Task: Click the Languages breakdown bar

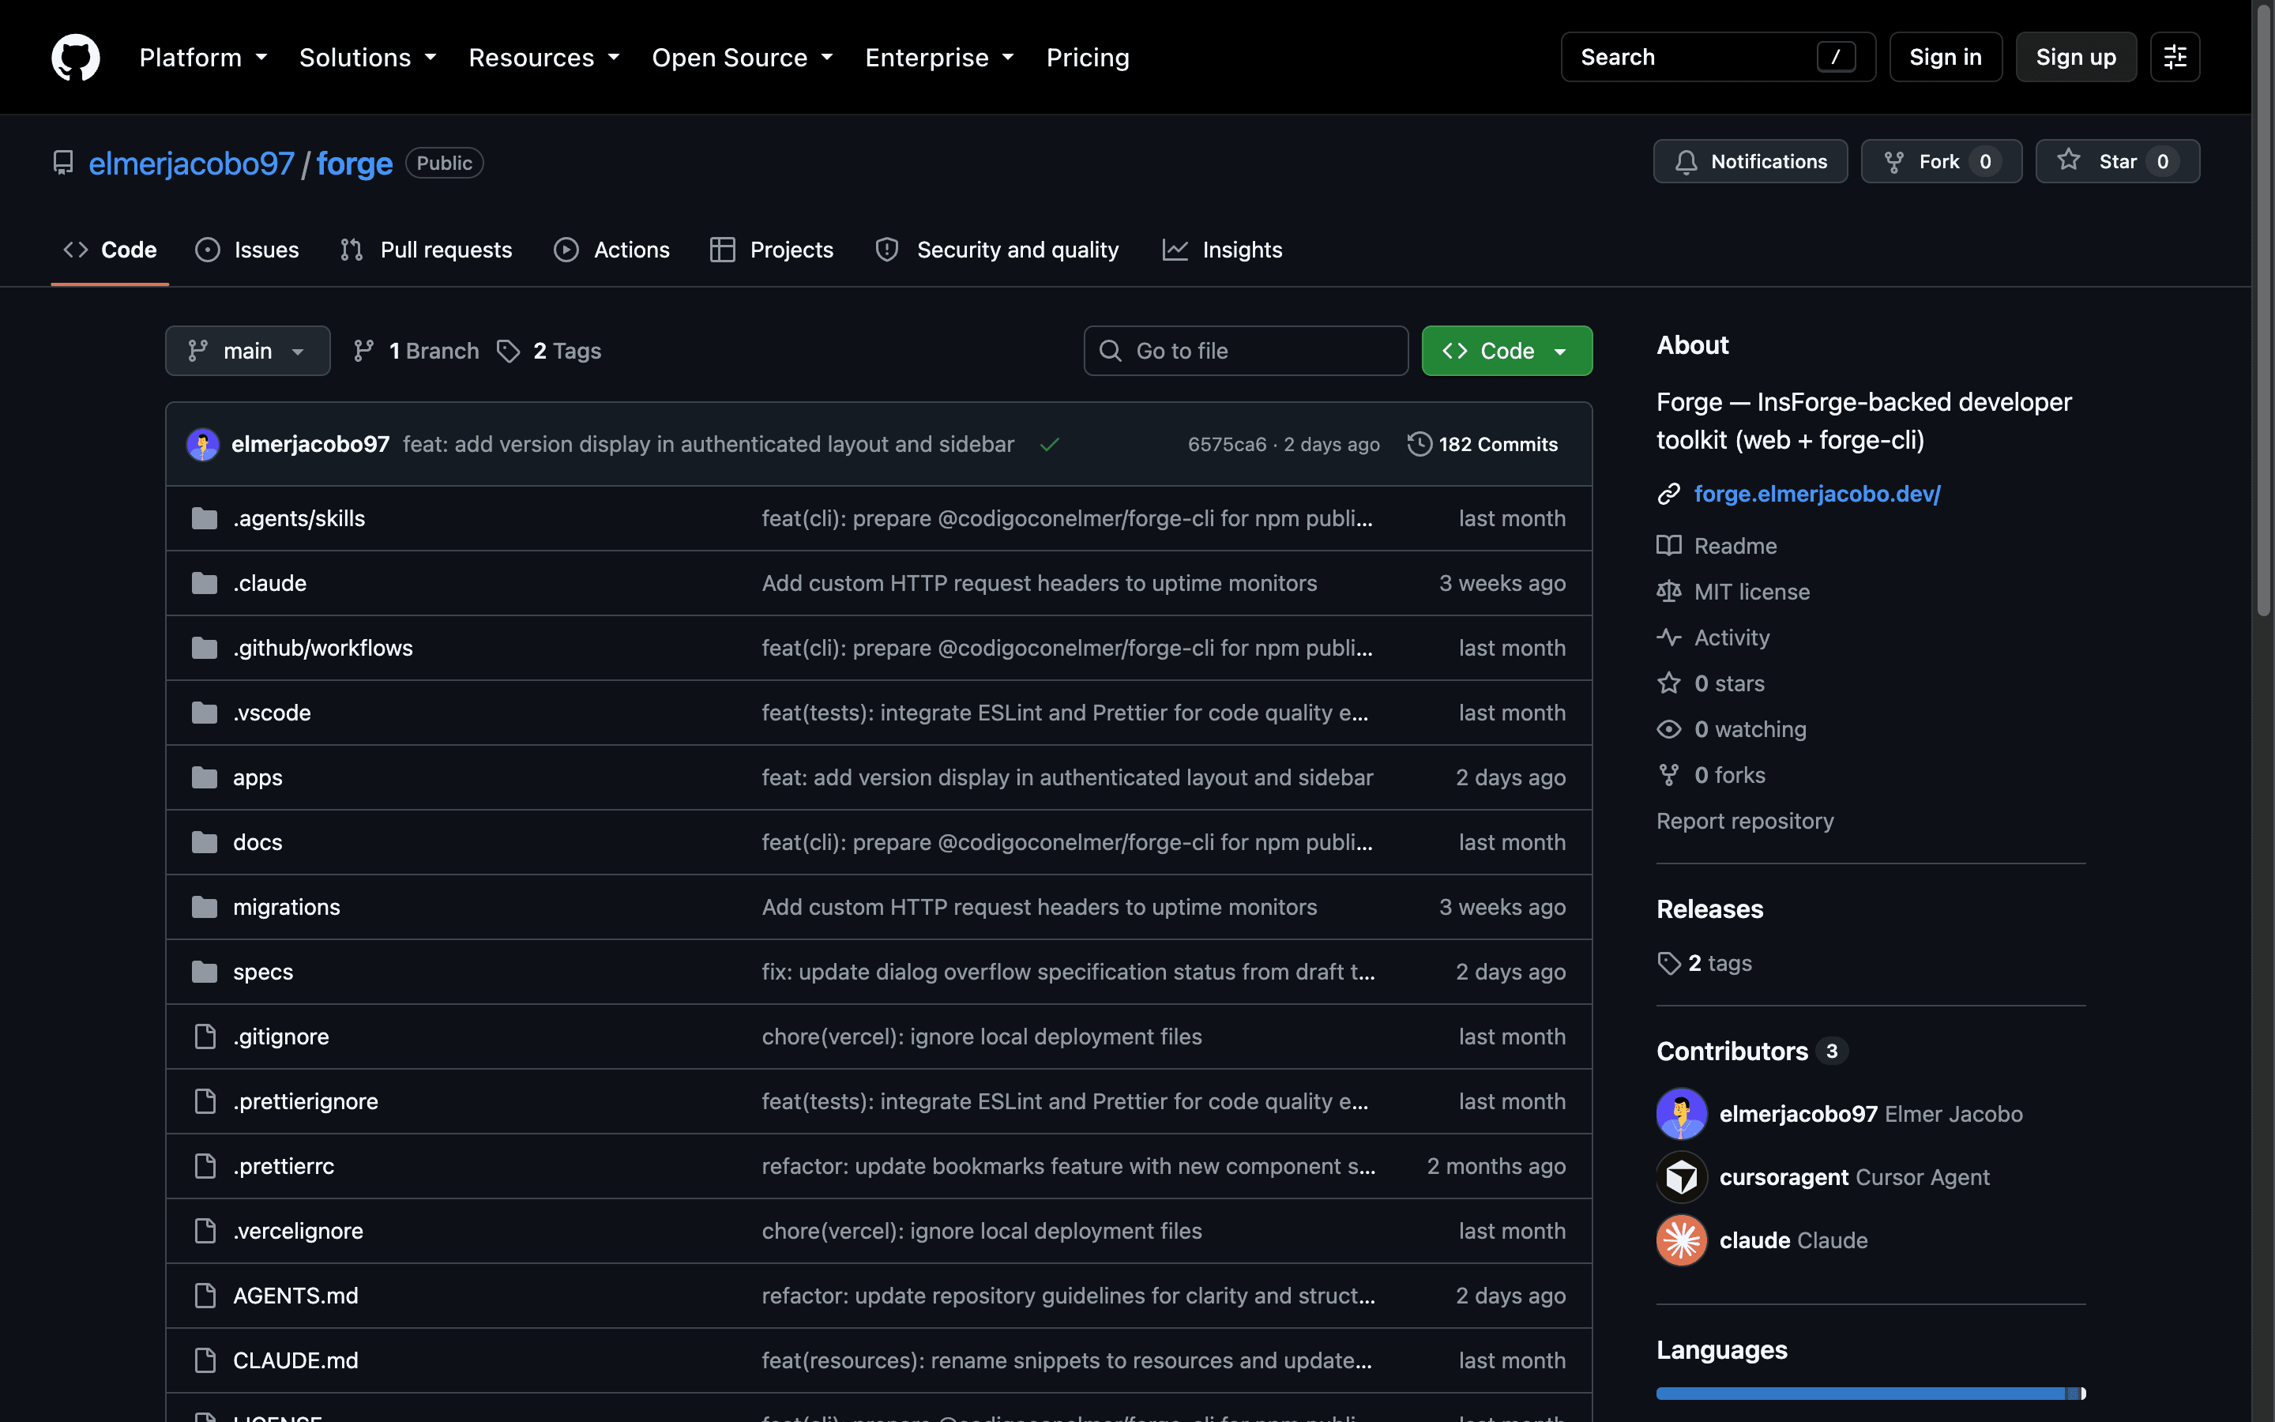Action: pos(1871,1393)
